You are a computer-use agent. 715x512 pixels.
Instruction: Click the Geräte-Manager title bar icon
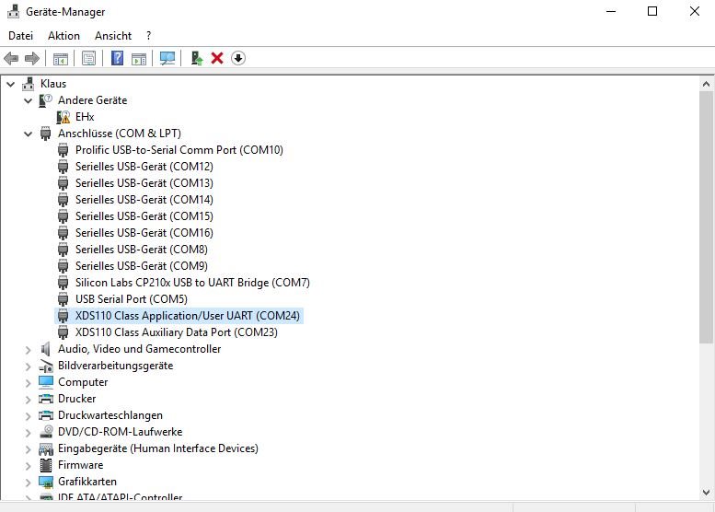click(x=13, y=11)
